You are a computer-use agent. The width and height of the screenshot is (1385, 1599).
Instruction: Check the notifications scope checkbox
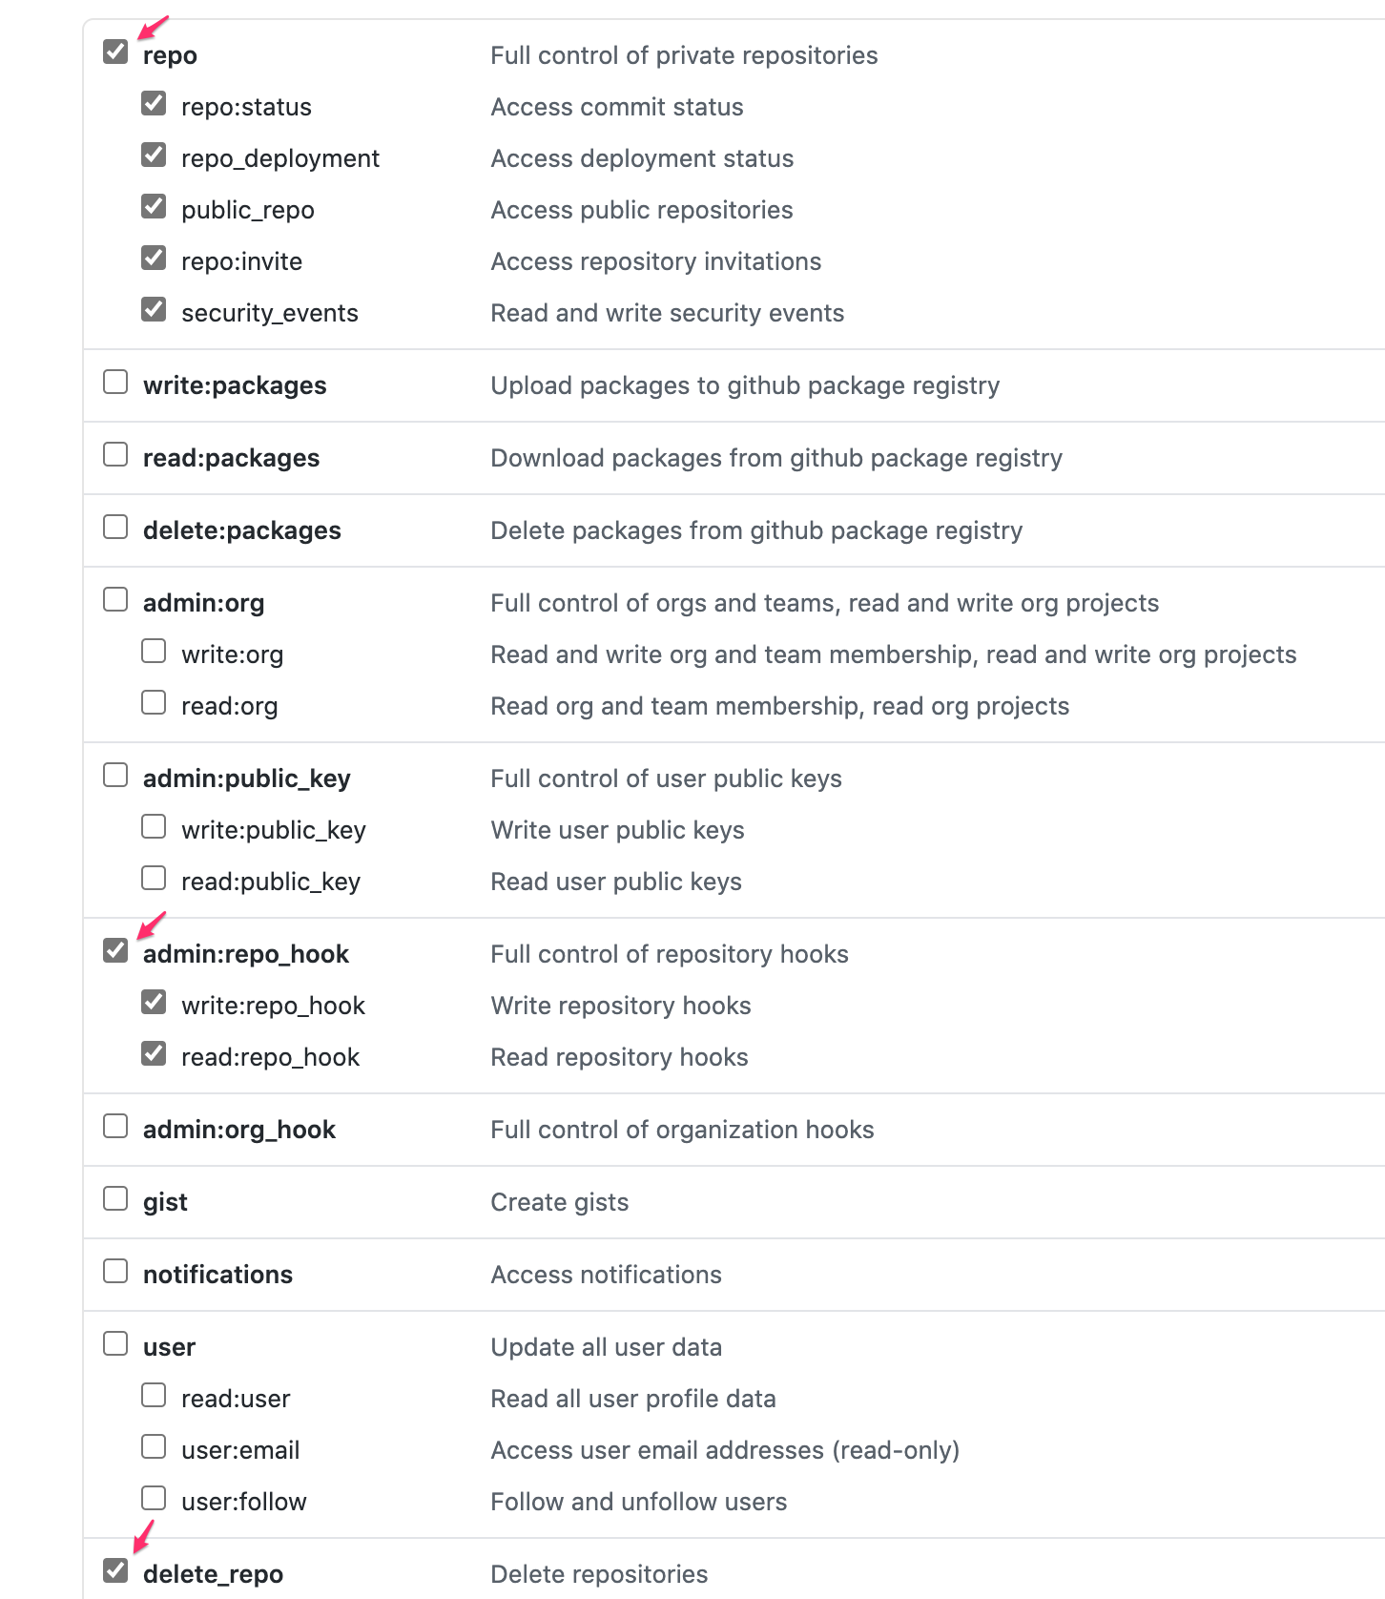[115, 1271]
